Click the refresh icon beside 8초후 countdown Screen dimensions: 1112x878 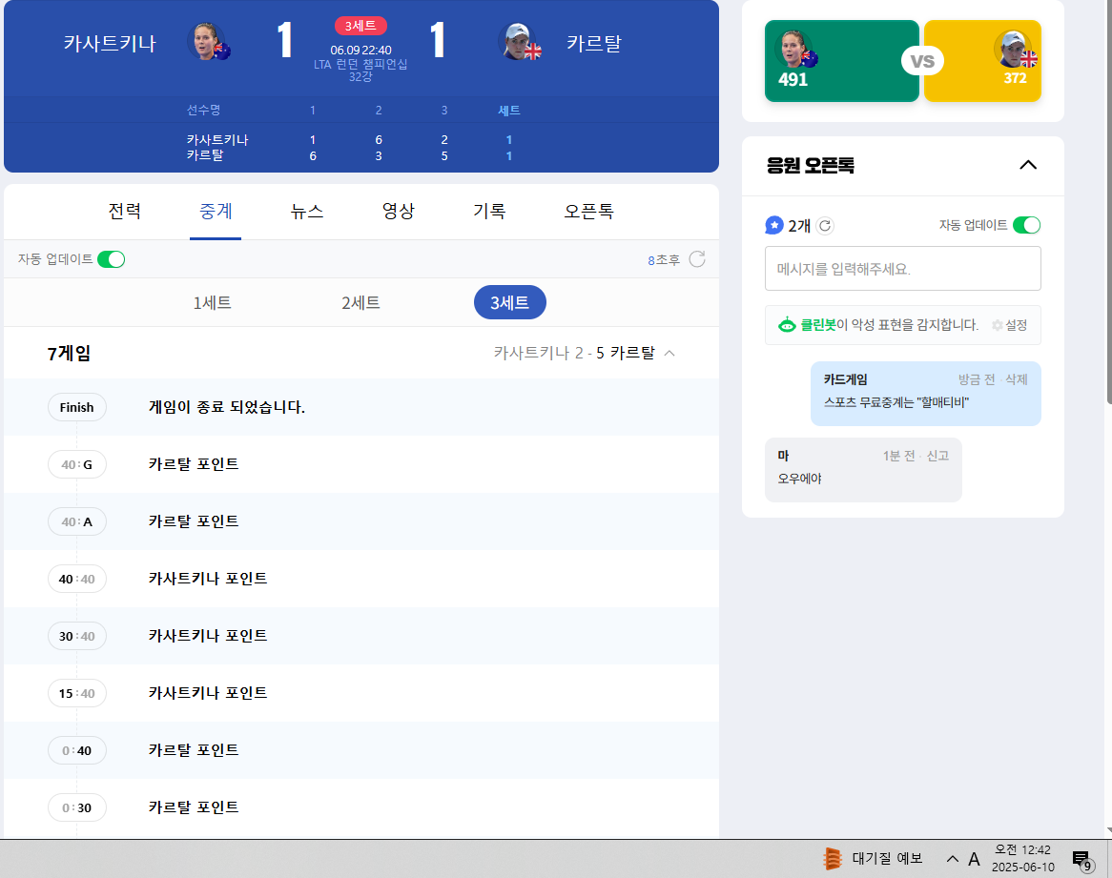coord(697,259)
